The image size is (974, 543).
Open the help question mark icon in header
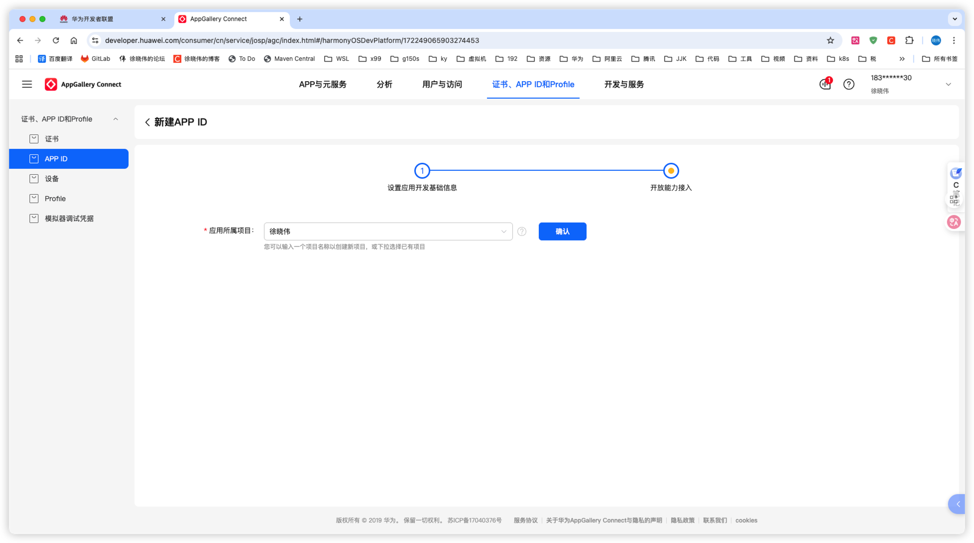coord(849,84)
